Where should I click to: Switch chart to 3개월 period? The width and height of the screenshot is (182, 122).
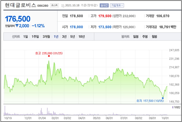[x=46, y=37]
